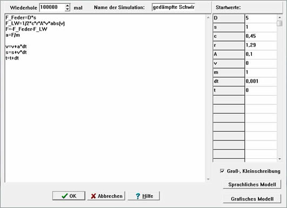This screenshot has height=208, width=287.
Task: Click the Startwerte table scrollbar thumb
Action: click(279, 23)
